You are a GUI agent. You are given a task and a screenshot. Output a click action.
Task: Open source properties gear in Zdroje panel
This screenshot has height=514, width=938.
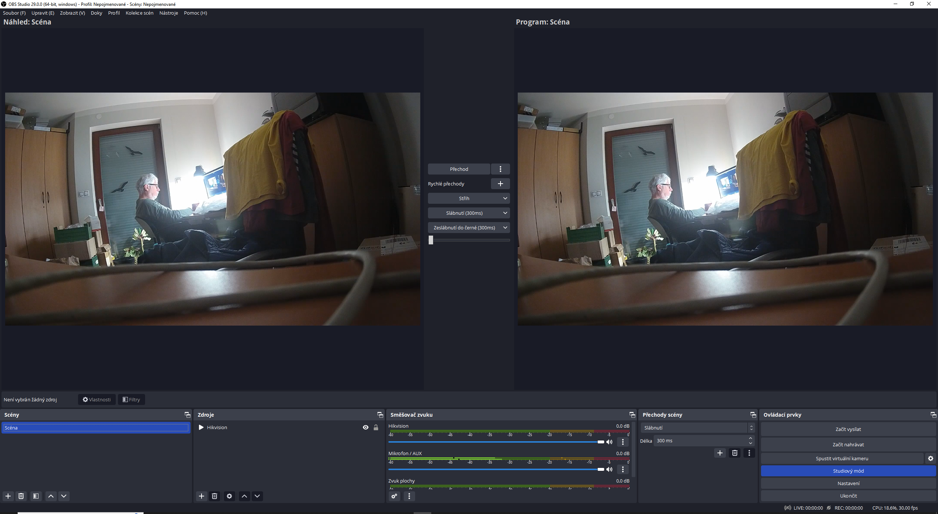[229, 496]
